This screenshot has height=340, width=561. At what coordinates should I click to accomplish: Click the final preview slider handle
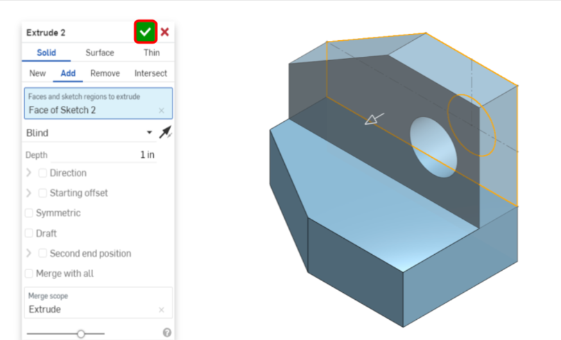(81, 334)
